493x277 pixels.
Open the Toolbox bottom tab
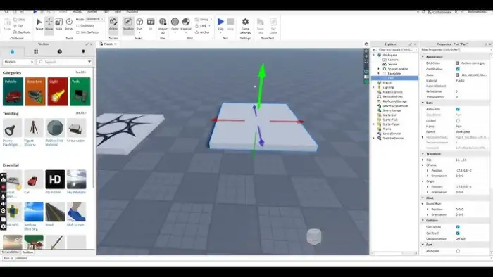coord(27,252)
